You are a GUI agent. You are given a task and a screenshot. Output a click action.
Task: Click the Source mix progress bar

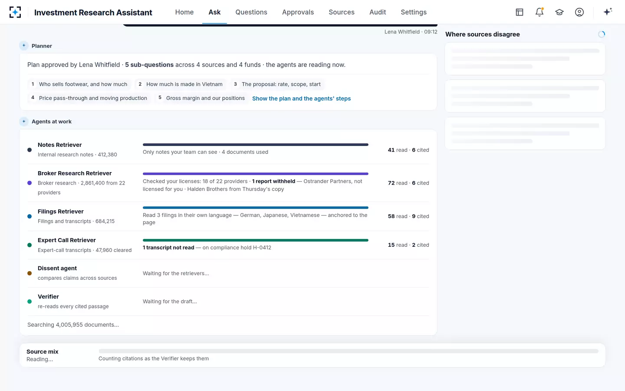coord(349,351)
